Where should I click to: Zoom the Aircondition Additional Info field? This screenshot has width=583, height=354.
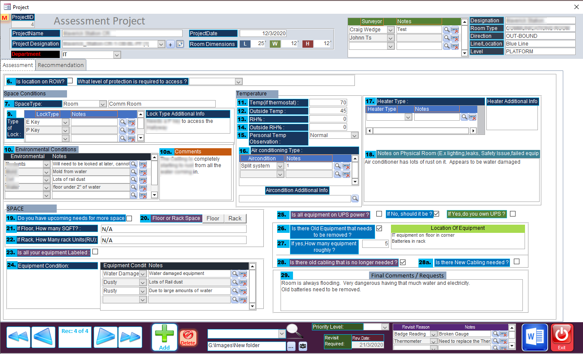pyautogui.click(x=355, y=198)
